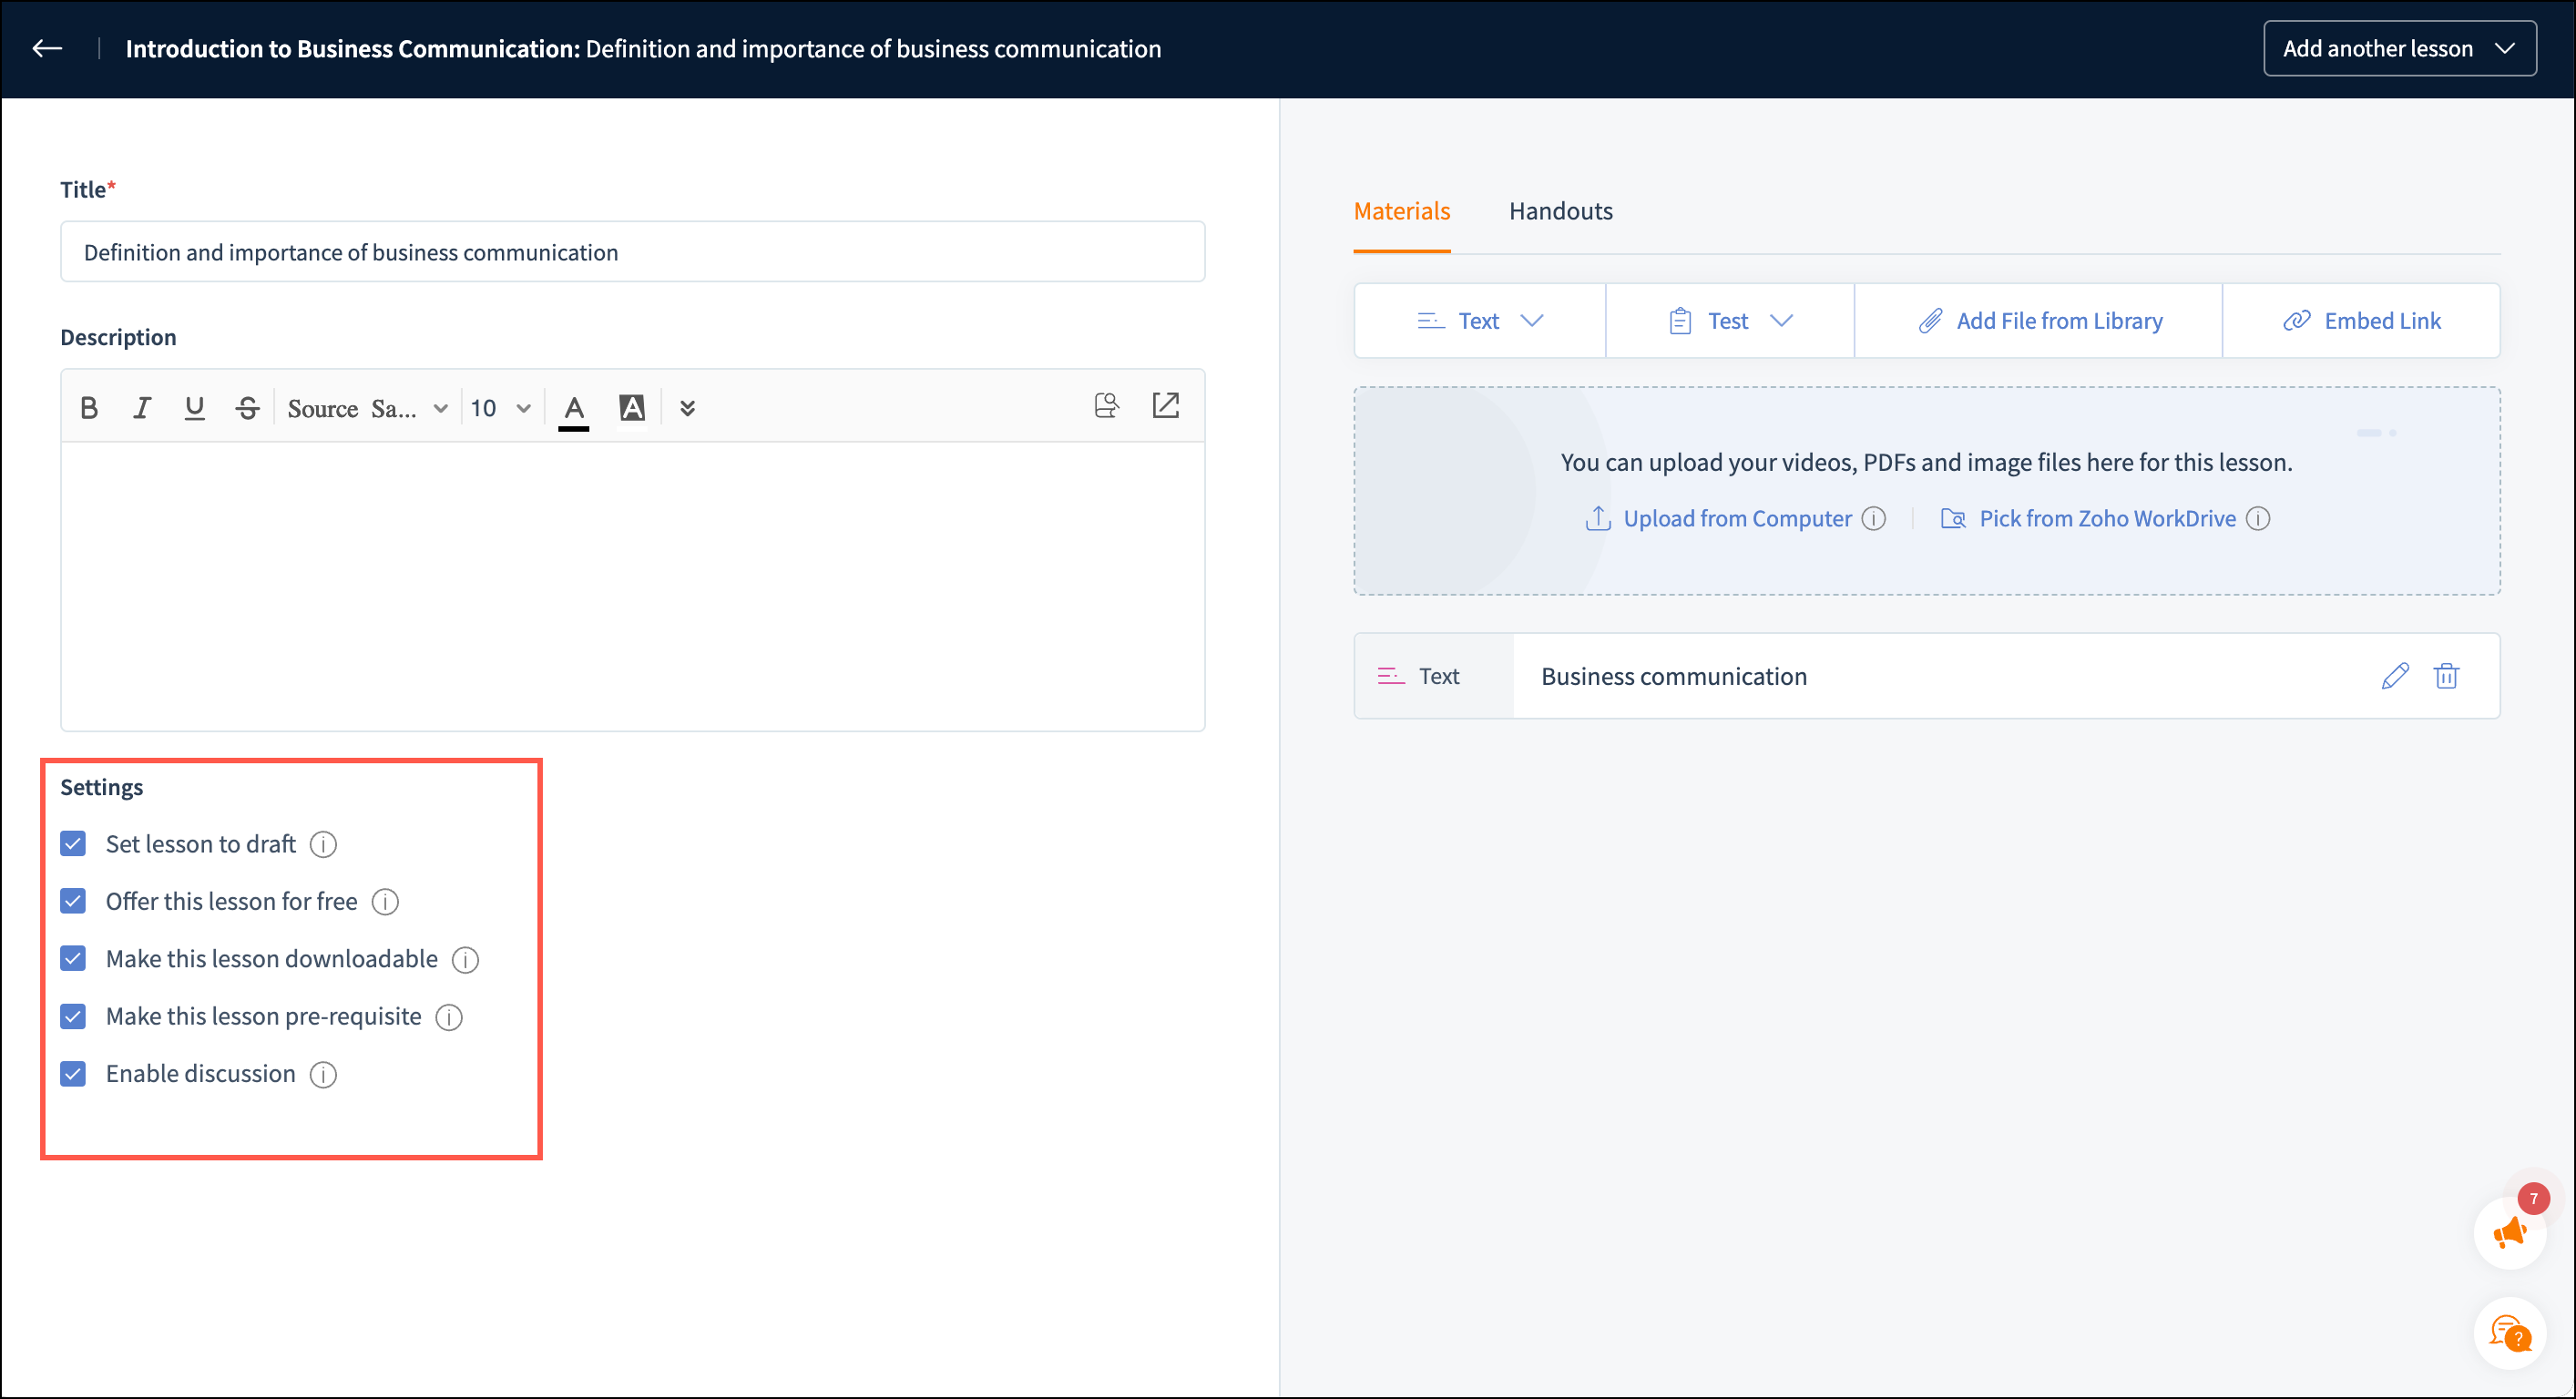Open the font family dropdown
This screenshot has width=2576, height=1399.
366,408
